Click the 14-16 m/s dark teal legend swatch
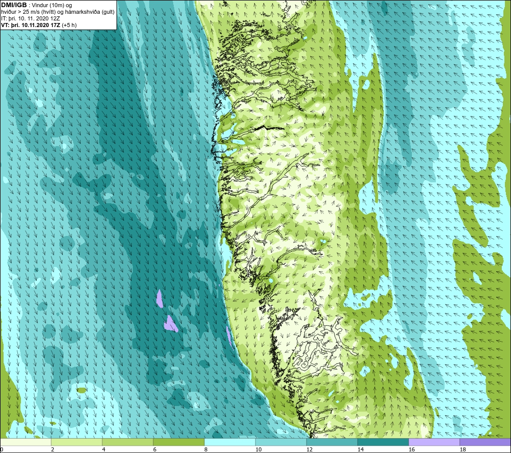 click(x=383, y=442)
